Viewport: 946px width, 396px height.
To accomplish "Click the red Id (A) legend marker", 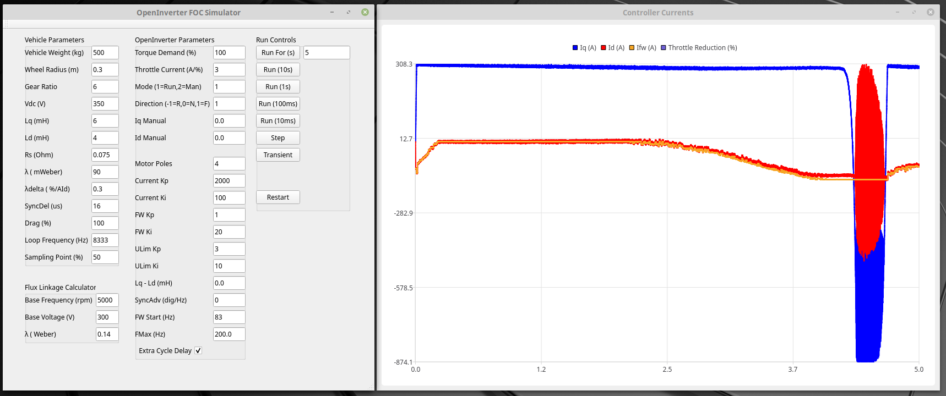I will click(x=604, y=48).
